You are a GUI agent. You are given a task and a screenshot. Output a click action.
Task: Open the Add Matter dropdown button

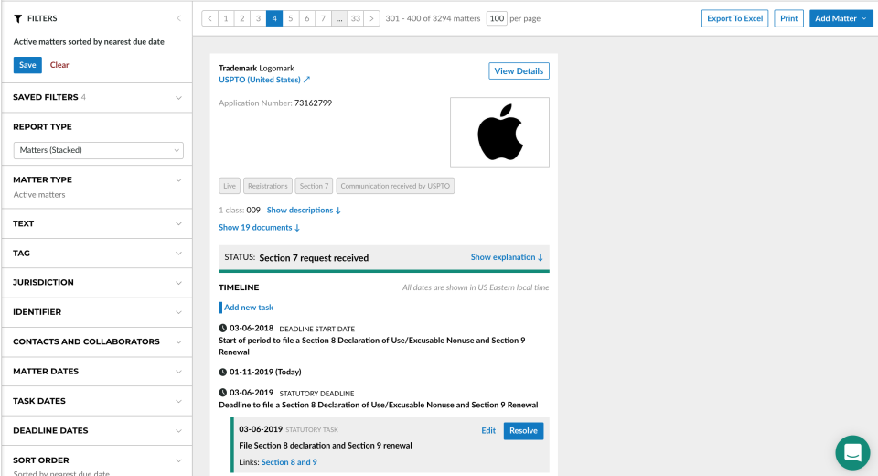[841, 18]
